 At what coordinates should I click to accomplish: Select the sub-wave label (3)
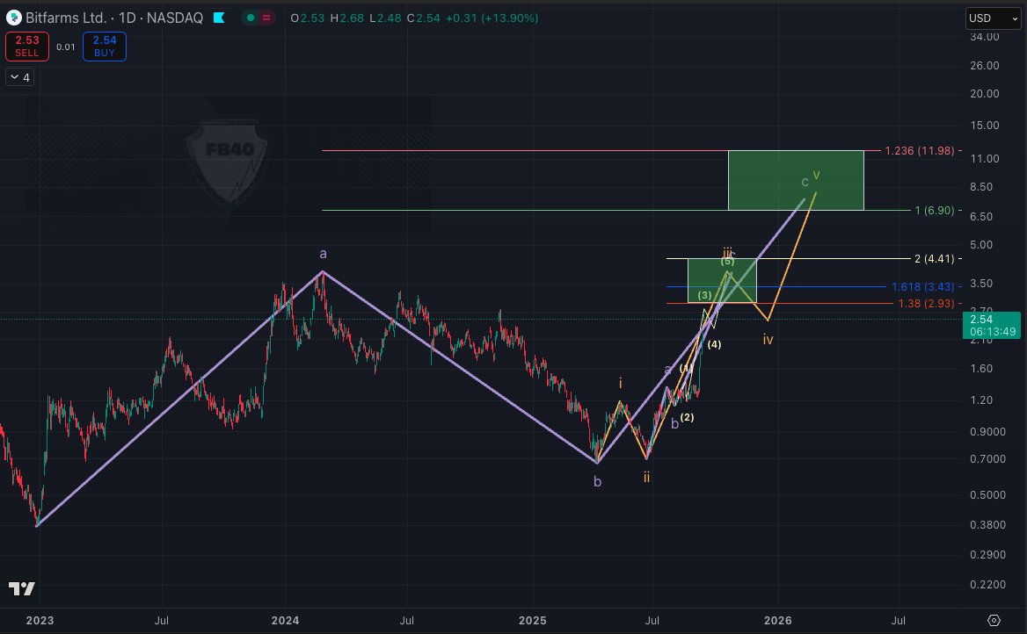(x=705, y=295)
